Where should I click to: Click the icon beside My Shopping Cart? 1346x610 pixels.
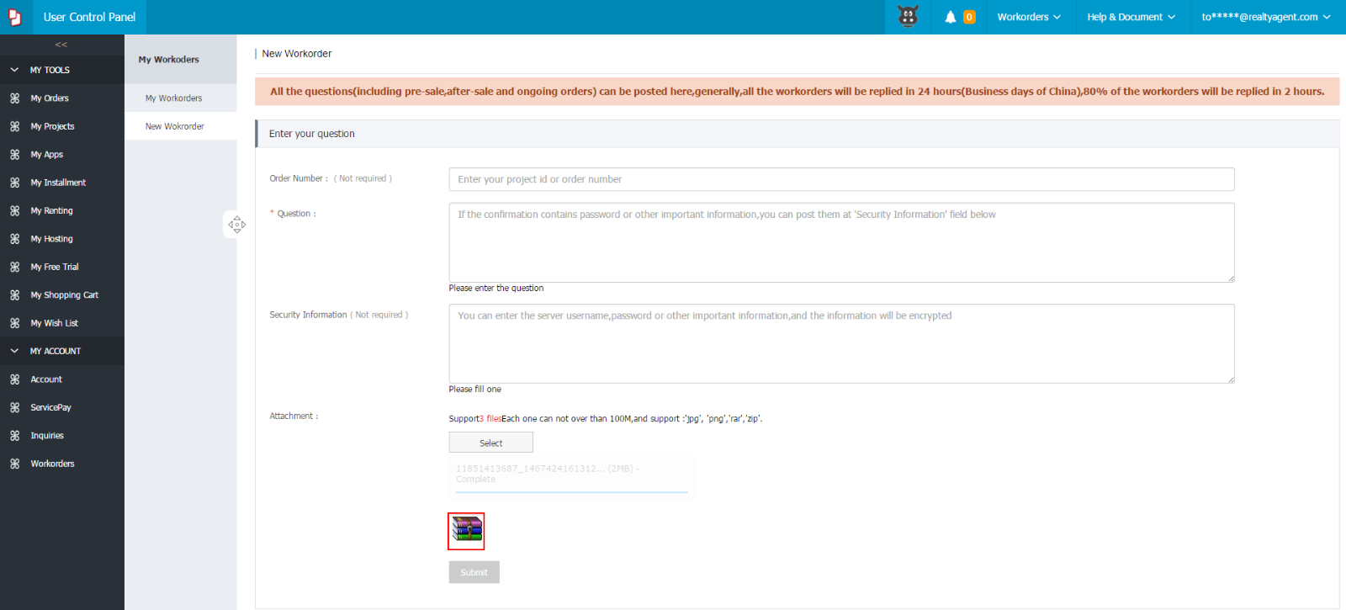coord(15,295)
